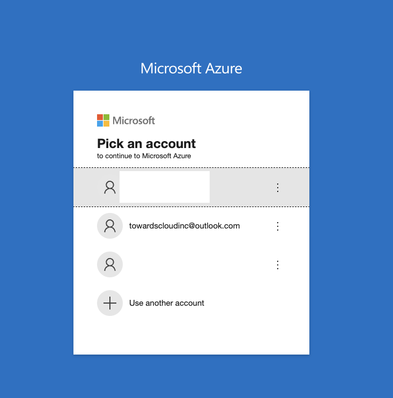This screenshot has width=393, height=398.
Task: Select the towardscloudinc@outlook.com account
Action: coord(191,226)
